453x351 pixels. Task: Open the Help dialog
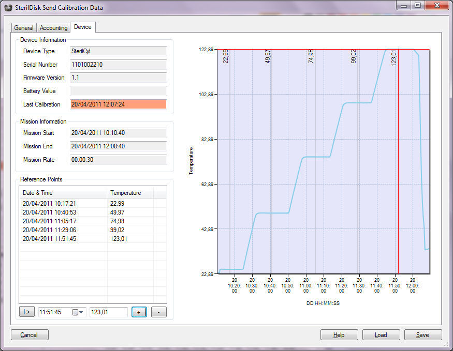(x=339, y=334)
